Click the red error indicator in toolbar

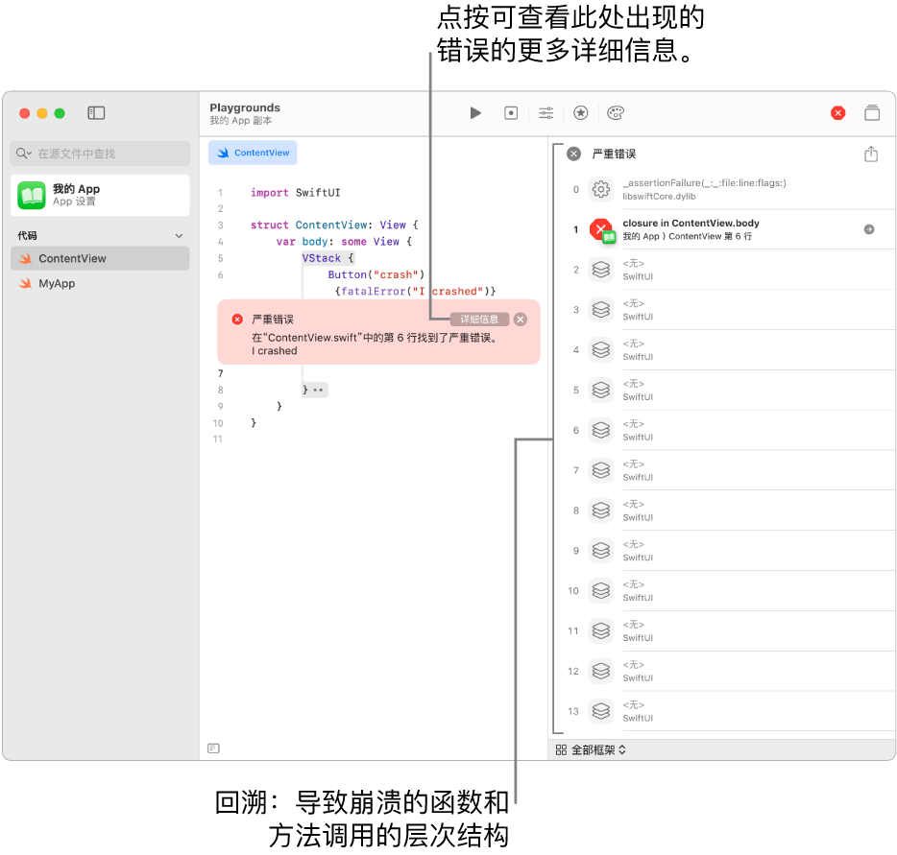pyautogui.click(x=838, y=113)
